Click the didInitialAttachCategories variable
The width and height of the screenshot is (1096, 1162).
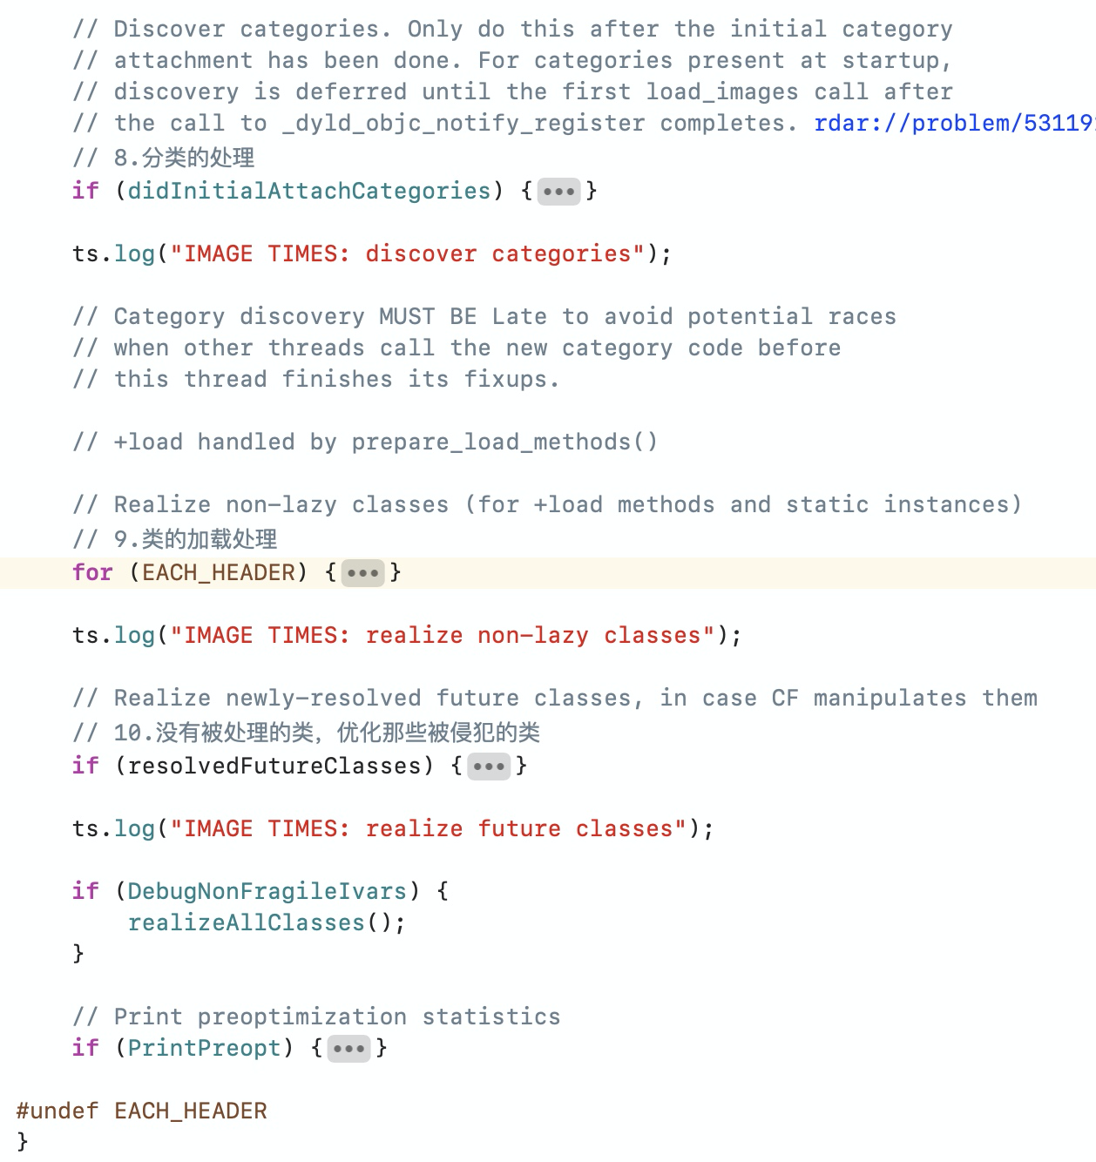[309, 191]
